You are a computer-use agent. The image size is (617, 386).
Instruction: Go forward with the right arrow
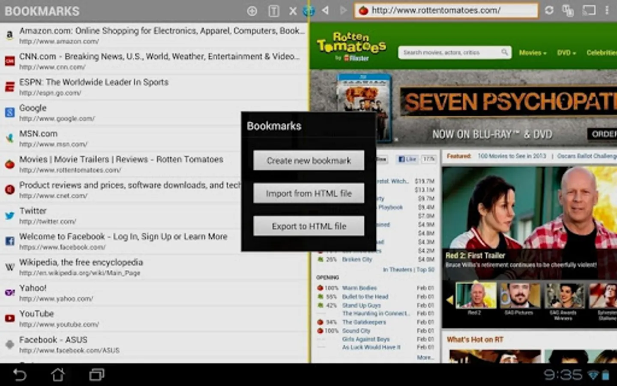click(x=343, y=10)
